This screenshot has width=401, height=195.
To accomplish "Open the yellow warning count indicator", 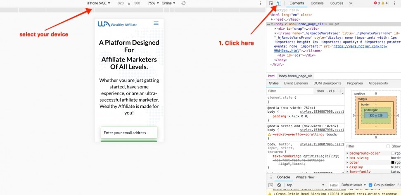I will pos(384,3).
